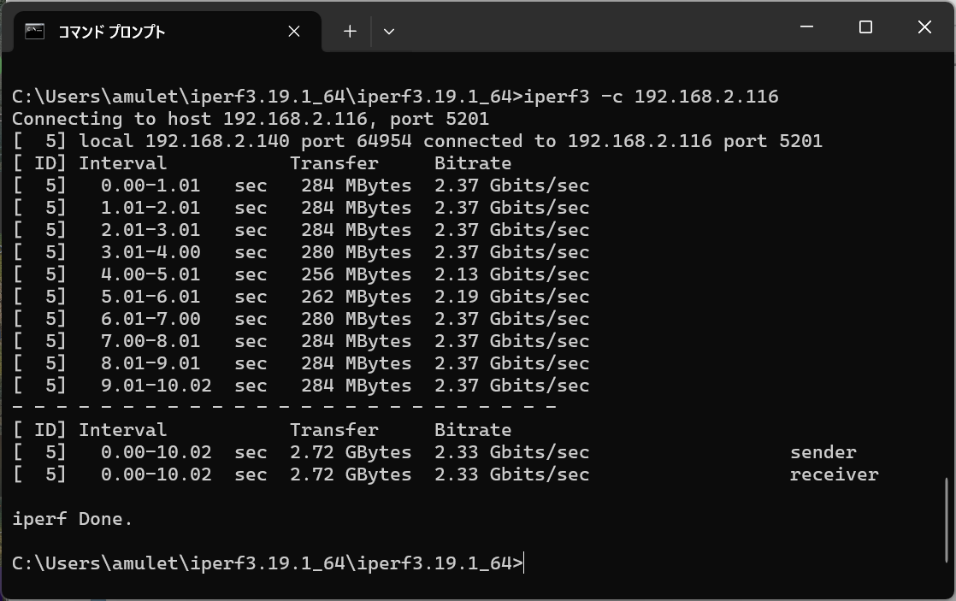Viewport: 956px width, 601px height.
Task: Close the コマンド プロンプト tab
Action: pos(294,32)
